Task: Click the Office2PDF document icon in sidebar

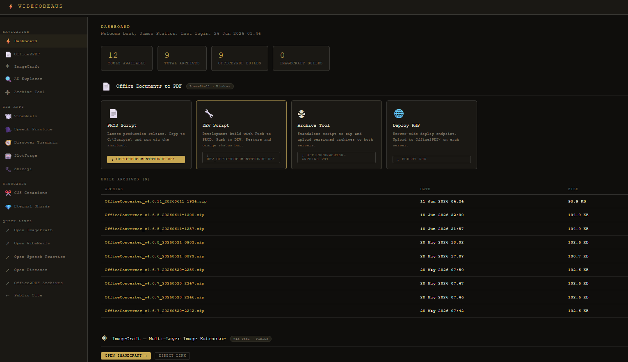Action: pyautogui.click(x=8, y=55)
